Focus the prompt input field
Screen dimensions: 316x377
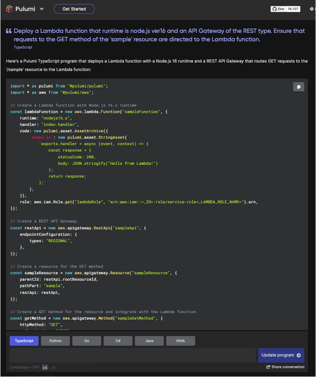point(133,355)
